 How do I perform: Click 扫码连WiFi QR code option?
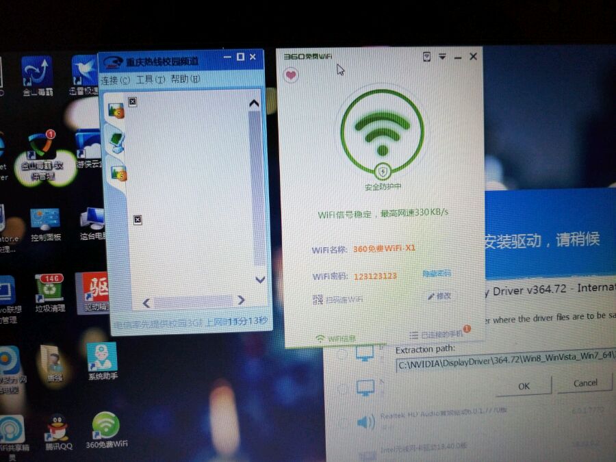[x=337, y=300]
